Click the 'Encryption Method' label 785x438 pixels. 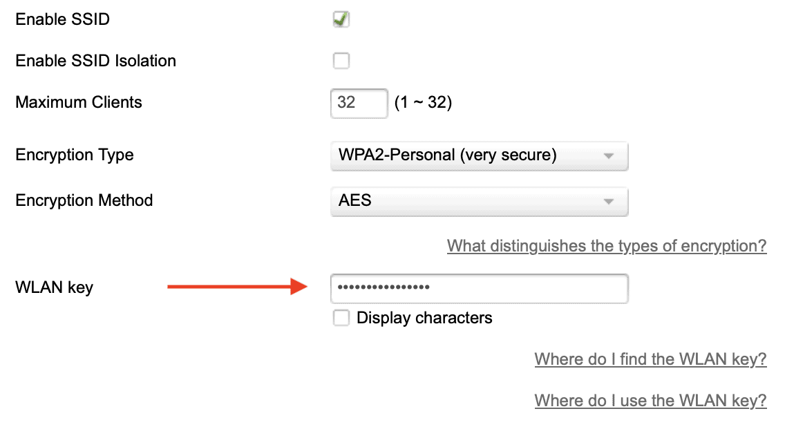click(x=84, y=200)
